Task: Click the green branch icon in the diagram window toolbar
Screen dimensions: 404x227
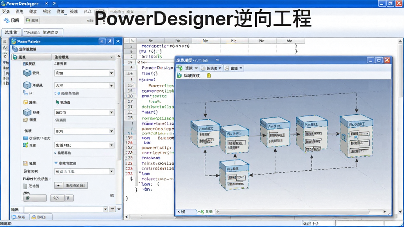Action: (x=180, y=68)
